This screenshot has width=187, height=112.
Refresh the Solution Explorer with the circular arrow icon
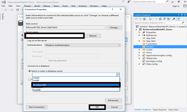[x=160, y=19]
